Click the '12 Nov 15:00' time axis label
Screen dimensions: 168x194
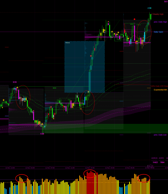[90, 168]
